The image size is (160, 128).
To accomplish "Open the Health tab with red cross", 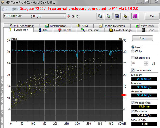I will click(64, 30).
